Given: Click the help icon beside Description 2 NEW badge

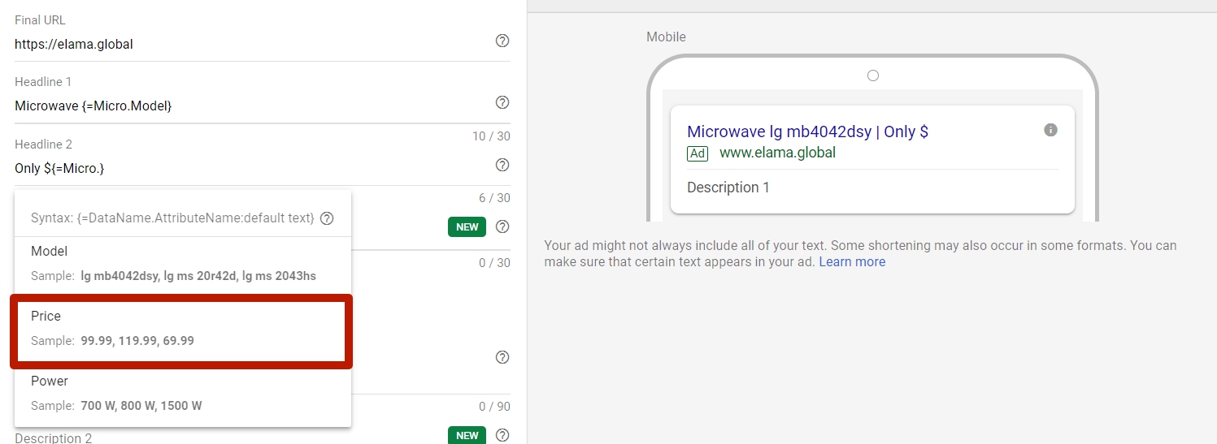Looking at the screenshot, I should pos(502,435).
